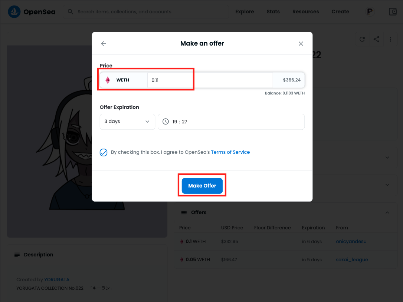The image size is (403, 302).
Task: Click the OpenSea ship logo
Action: coord(14,12)
